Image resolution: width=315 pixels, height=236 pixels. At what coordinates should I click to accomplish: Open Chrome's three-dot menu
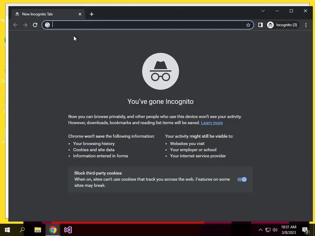pyautogui.click(x=306, y=25)
